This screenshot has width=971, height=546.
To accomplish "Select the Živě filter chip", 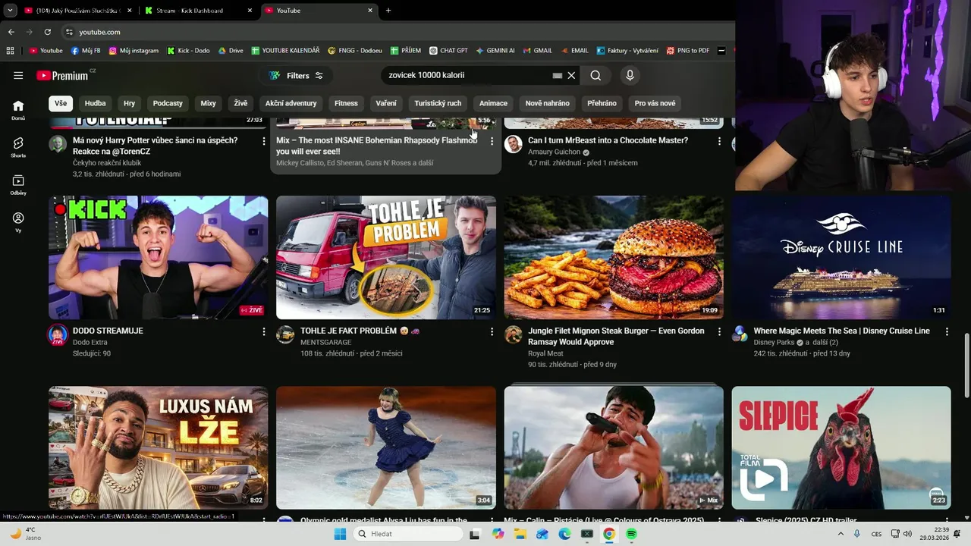I will (240, 103).
